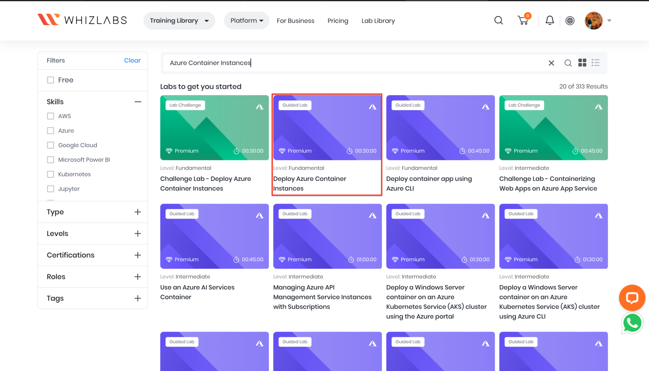The height and width of the screenshot is (371, 649).
Task: Open WhatsApp chat bubble
Action: [632, 323]
